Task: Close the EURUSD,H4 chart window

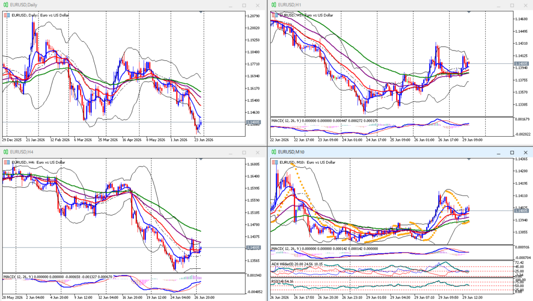Action: coord(258,152)
